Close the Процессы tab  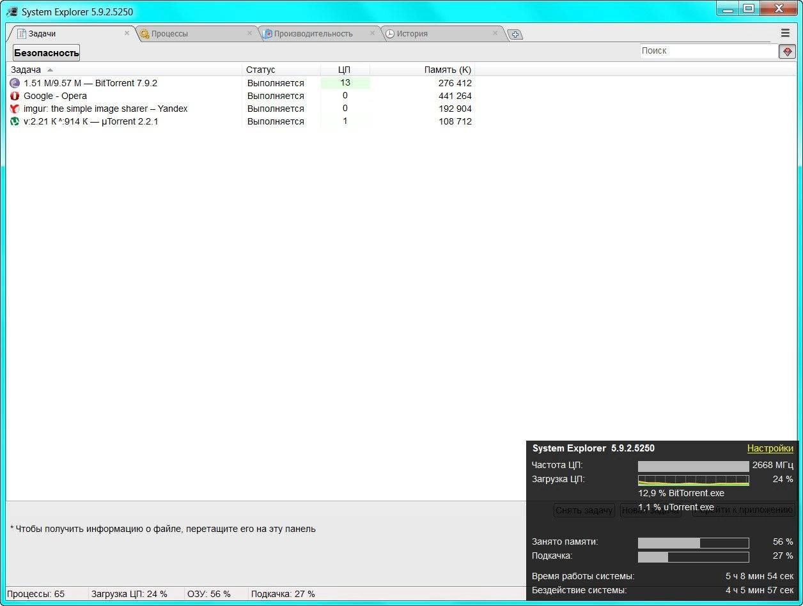click(249, 33)
